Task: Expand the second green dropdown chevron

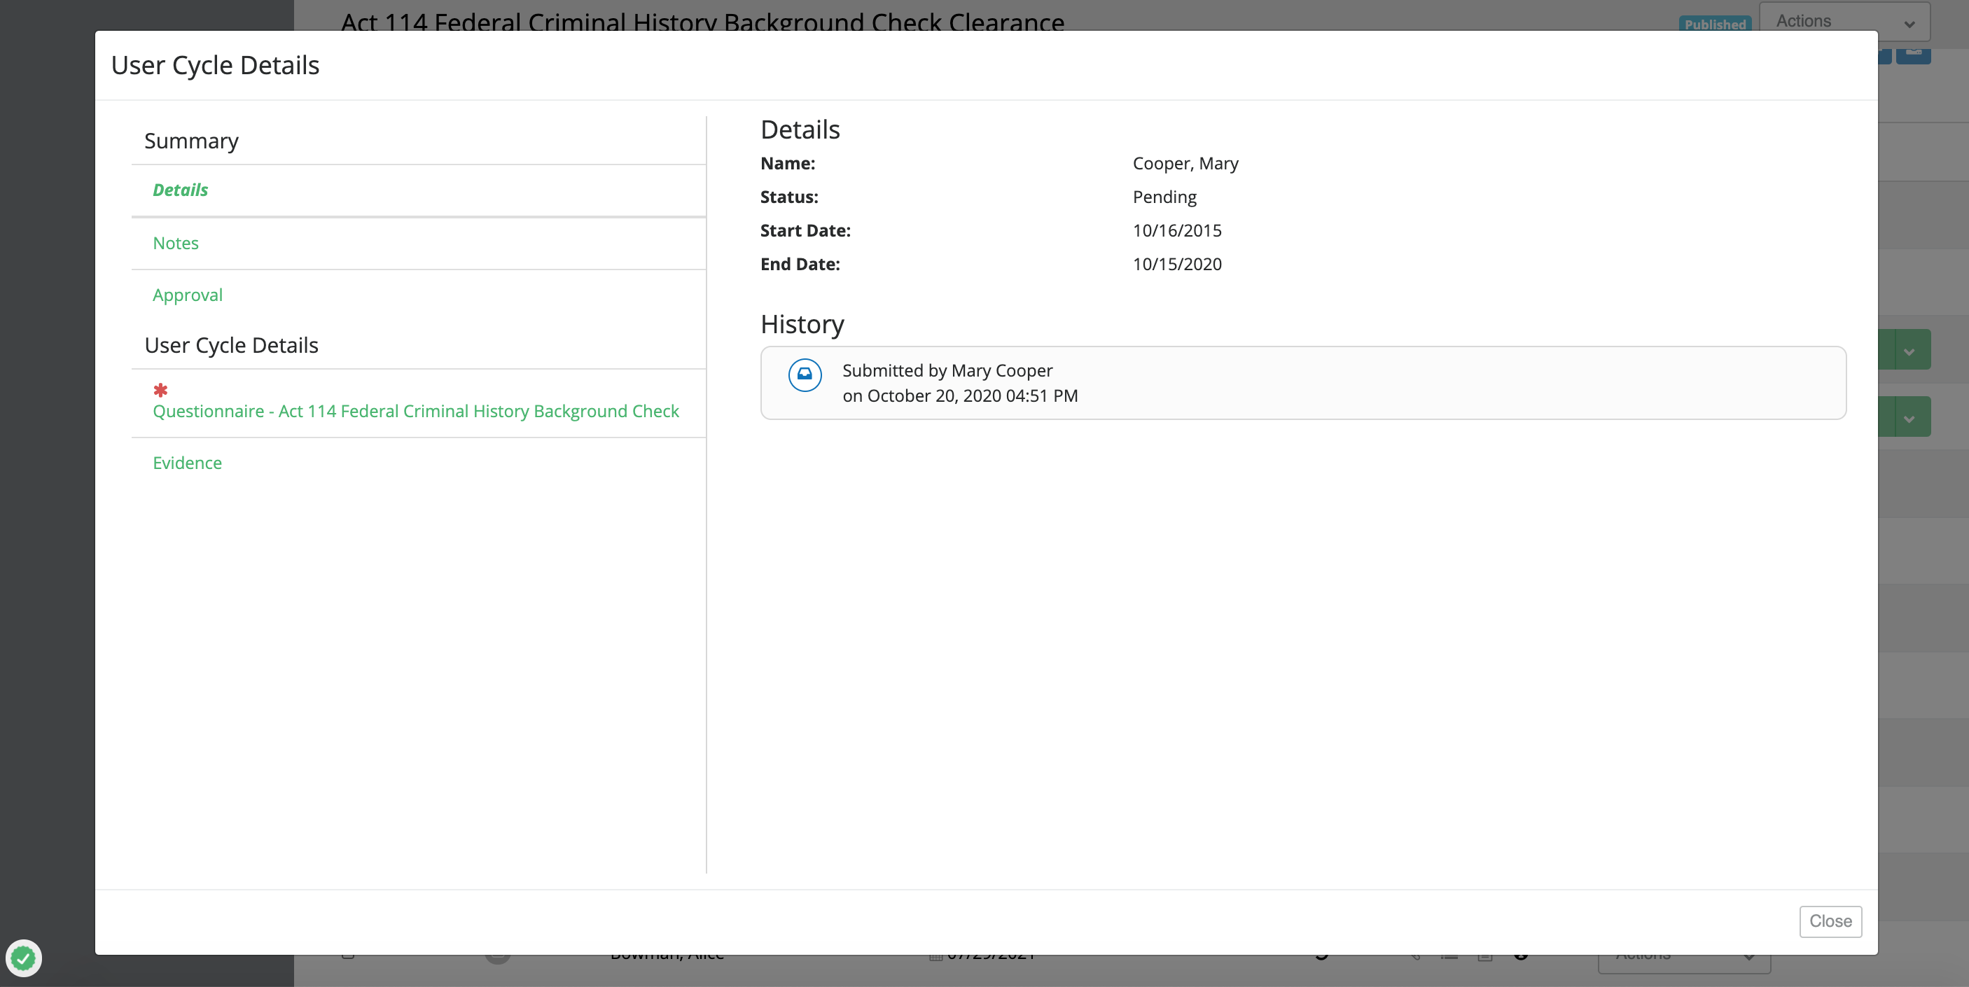Action: (x=1909, y=418)
